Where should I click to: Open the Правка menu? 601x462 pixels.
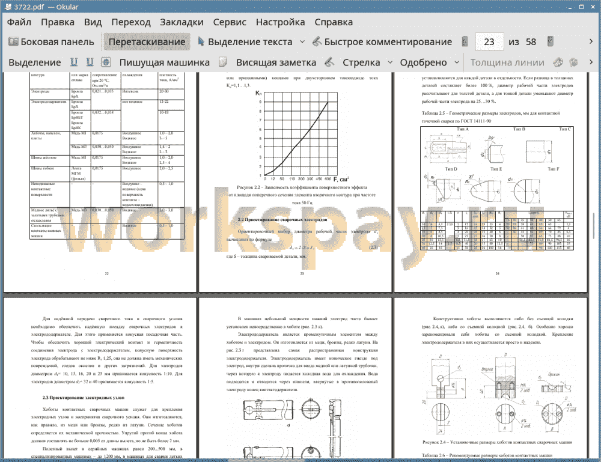tap(58, 22)
